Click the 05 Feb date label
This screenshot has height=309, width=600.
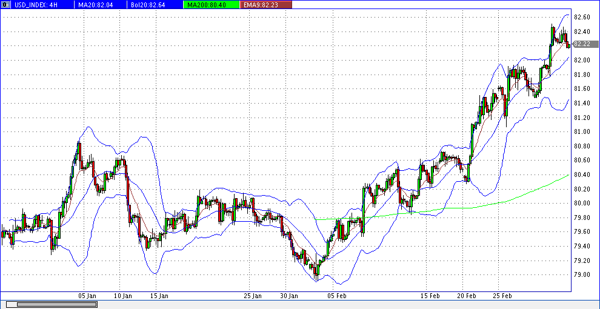click(x=338, y=296)
